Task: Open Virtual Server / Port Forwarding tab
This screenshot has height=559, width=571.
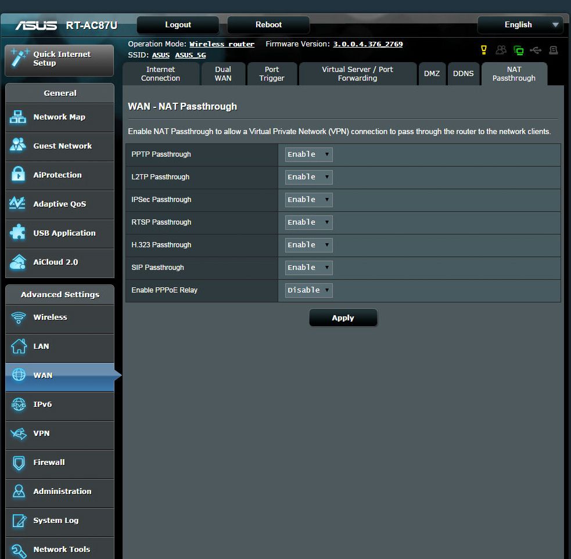Action: (357, 74)
